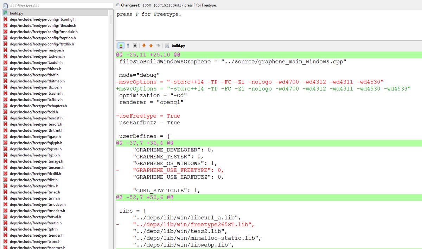Viewport: 422px width, 249px height.
Task: Select deps/include/freetype/ftglyph.h in file list
Action: (x=36, y=143)
